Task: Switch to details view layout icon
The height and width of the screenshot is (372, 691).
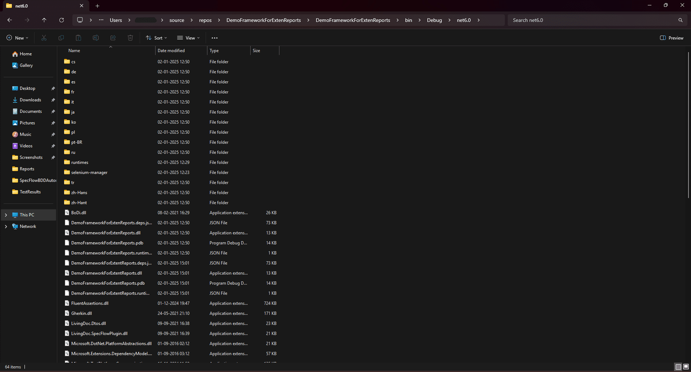Action: pos(678,367)
